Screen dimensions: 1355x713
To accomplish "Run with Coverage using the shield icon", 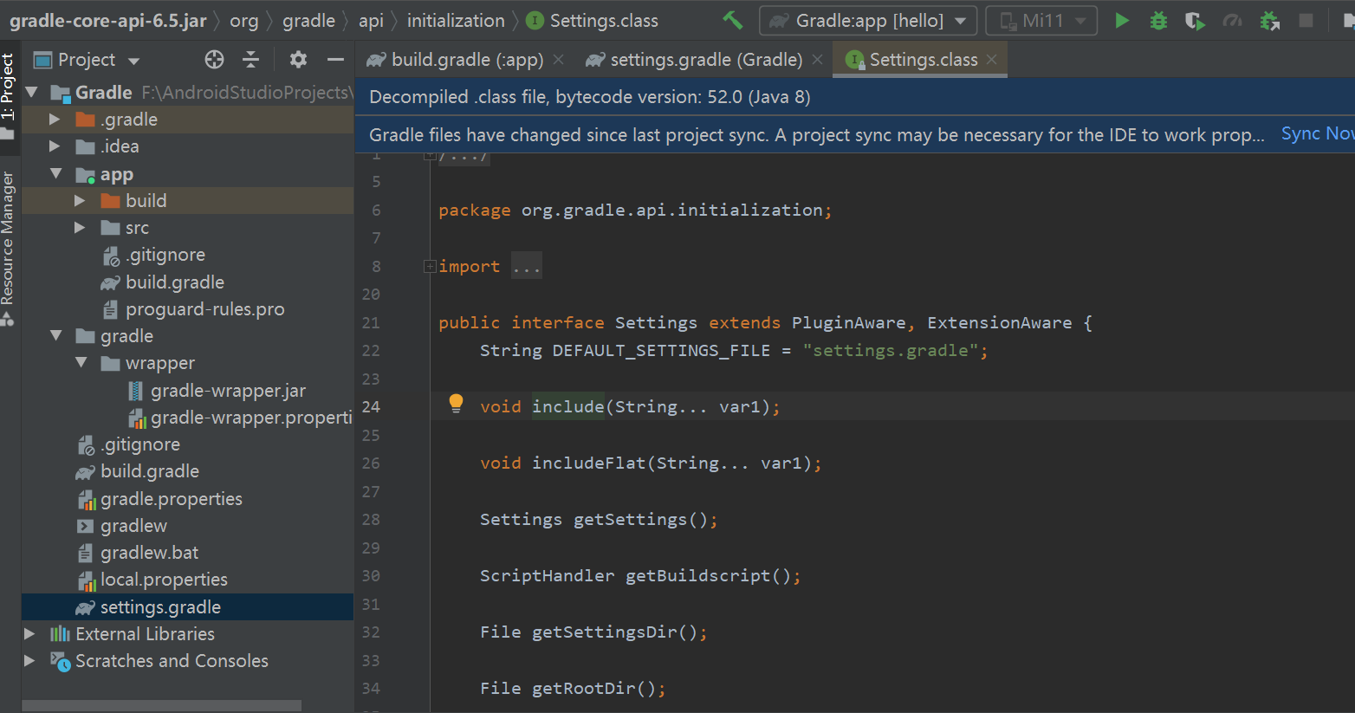I will click(1195, 20).
